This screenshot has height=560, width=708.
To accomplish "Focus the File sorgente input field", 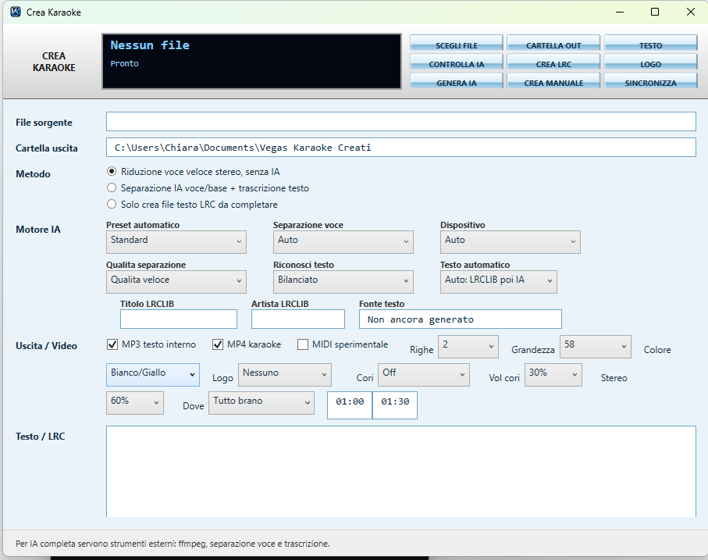I will coord(401,122).
